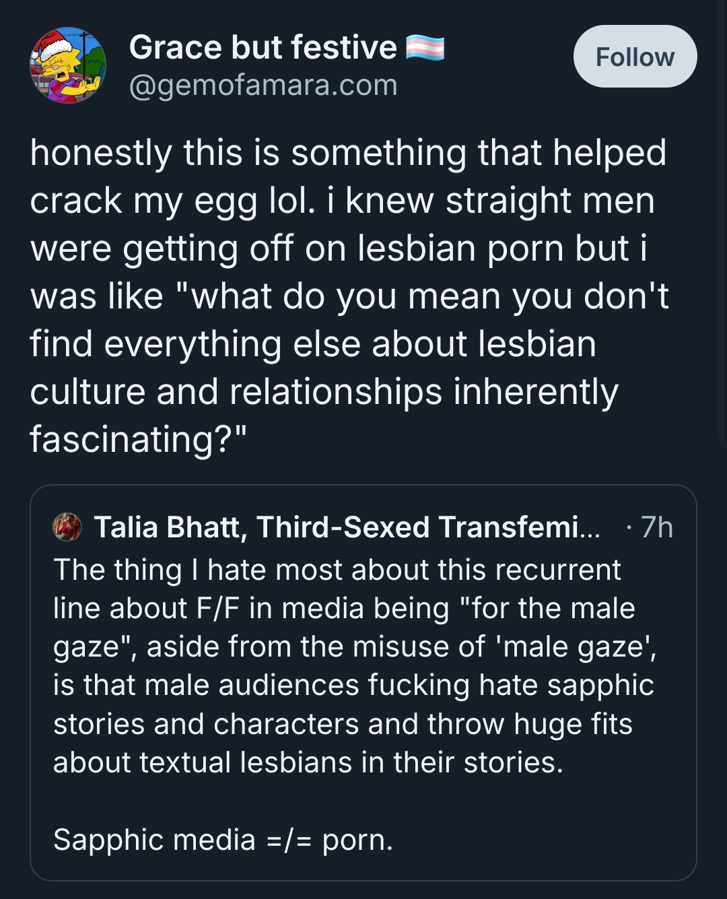727x899 pixels.
Task: Click the "find everything else about lesbian" line
Action: [x=313, y=344]
